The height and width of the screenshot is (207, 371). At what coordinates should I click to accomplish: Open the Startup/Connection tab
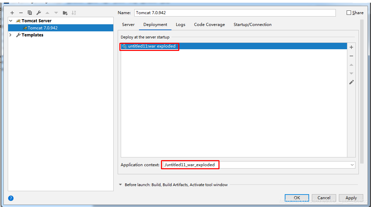252,25
